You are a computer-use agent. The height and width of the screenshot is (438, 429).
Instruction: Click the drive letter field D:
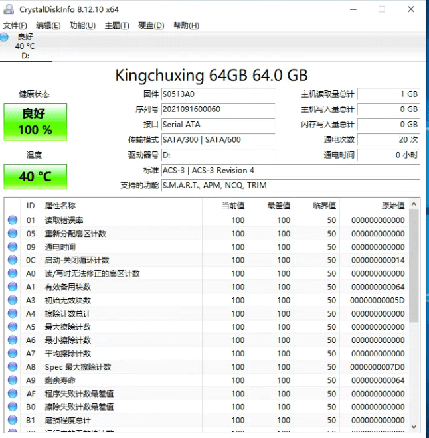coord(218,155)
